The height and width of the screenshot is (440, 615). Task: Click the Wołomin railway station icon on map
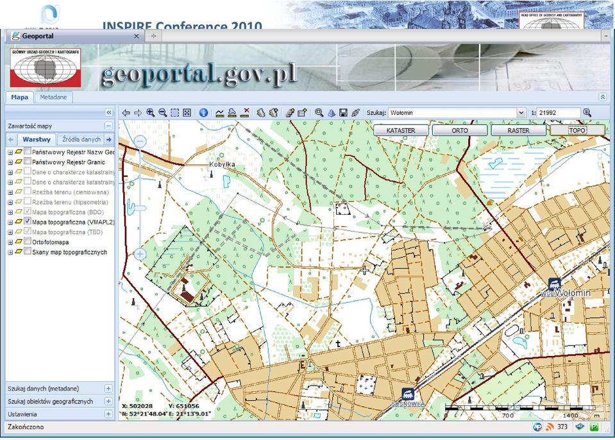[554, 283]
